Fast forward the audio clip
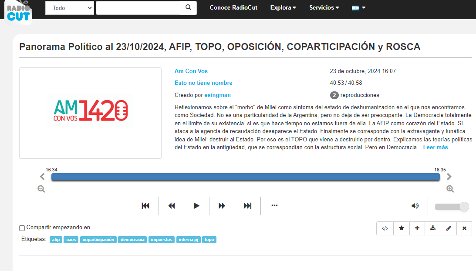Viewport: 476px width, 271px height. pos(222,206)
